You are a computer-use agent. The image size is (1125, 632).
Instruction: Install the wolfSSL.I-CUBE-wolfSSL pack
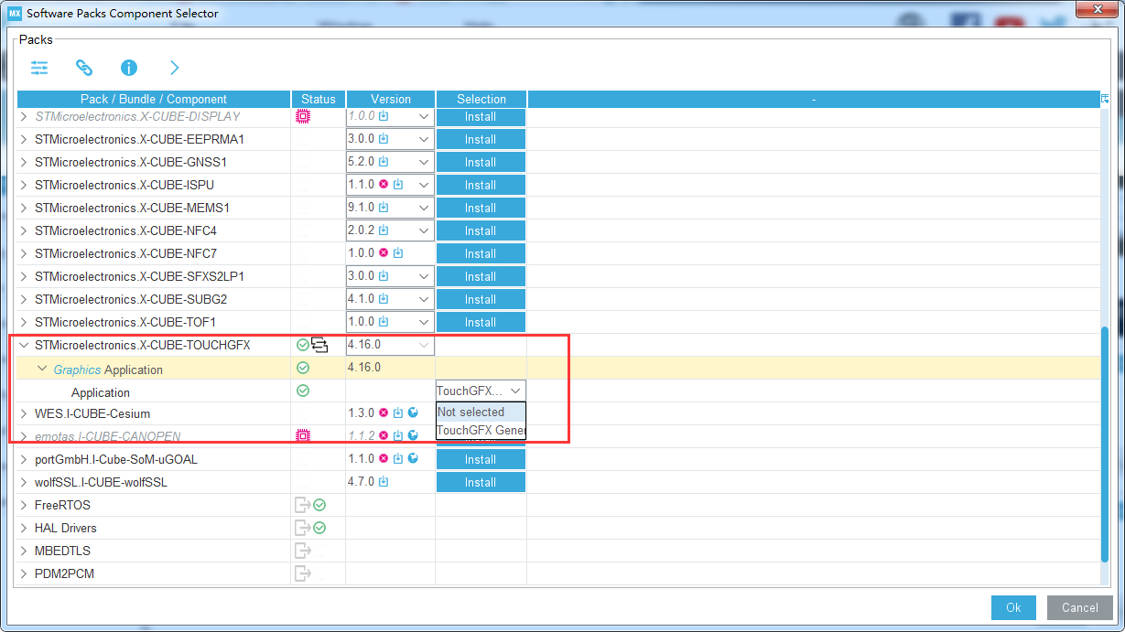[x=481, y=482]
